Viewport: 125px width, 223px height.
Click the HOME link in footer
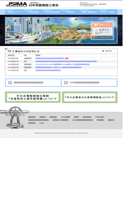point(42,123)
